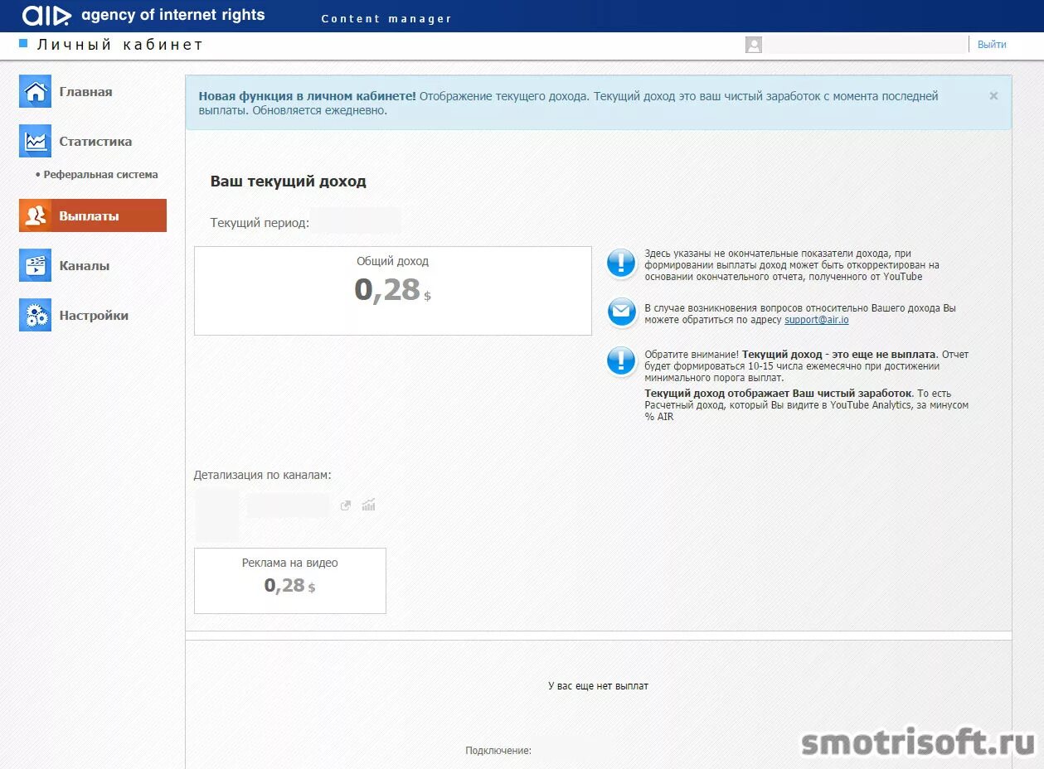The width and height of the screenshot is (1044, 769).
Task: Click blurred channel thumbnail in details
Action: coord(216,515)
